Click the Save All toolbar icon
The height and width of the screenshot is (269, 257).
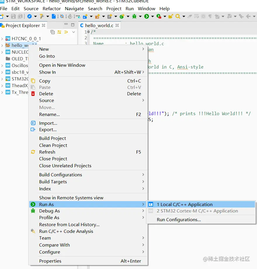pyautogui.click(x=20, y=17)
